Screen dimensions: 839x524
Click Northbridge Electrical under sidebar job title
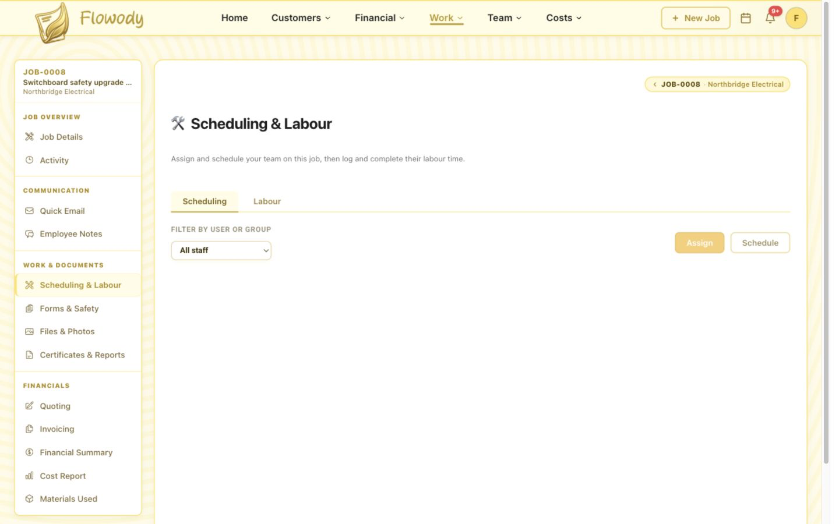pos(59,92)
